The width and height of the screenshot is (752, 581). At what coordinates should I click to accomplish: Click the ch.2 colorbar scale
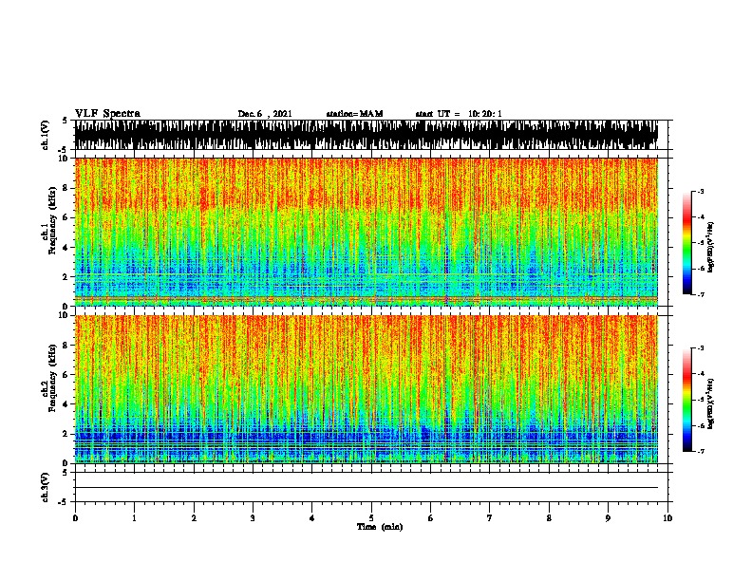[687, 400]
